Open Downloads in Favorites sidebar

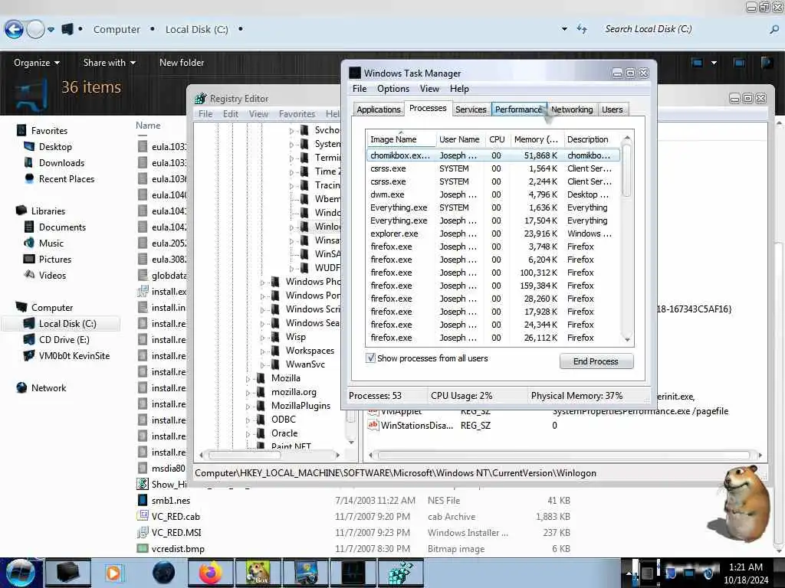pos(61,162)
